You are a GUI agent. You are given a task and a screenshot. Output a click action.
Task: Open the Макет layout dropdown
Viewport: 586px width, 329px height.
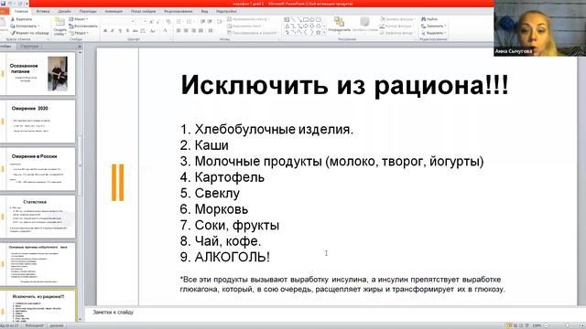point(79,19)
